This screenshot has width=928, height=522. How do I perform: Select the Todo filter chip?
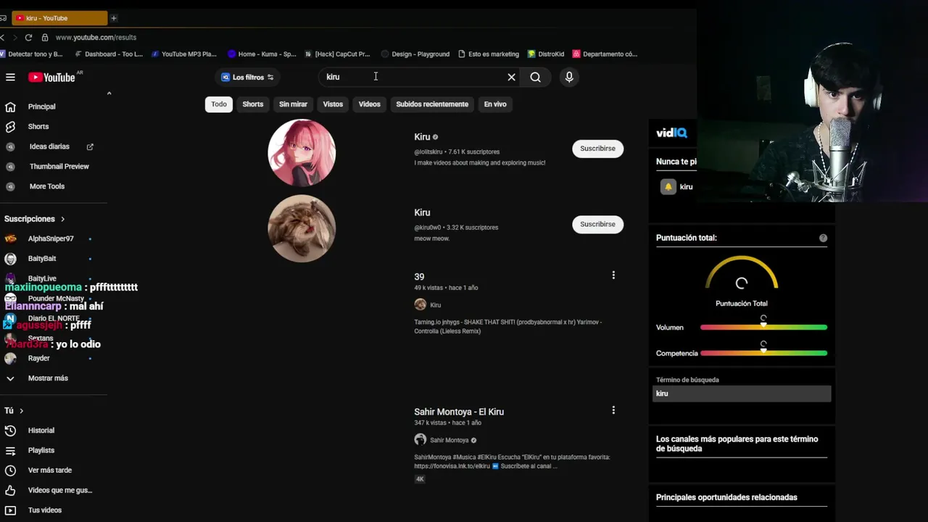[219, 104]
